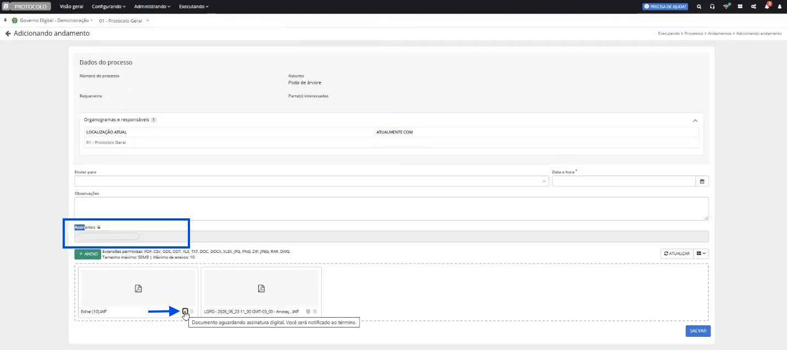
Task: Open the attachment view mode dropdown
Action: click(x=701, y=253)
